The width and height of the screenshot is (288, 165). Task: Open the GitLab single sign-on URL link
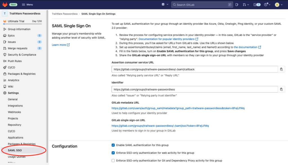click(x=160, y=126)
